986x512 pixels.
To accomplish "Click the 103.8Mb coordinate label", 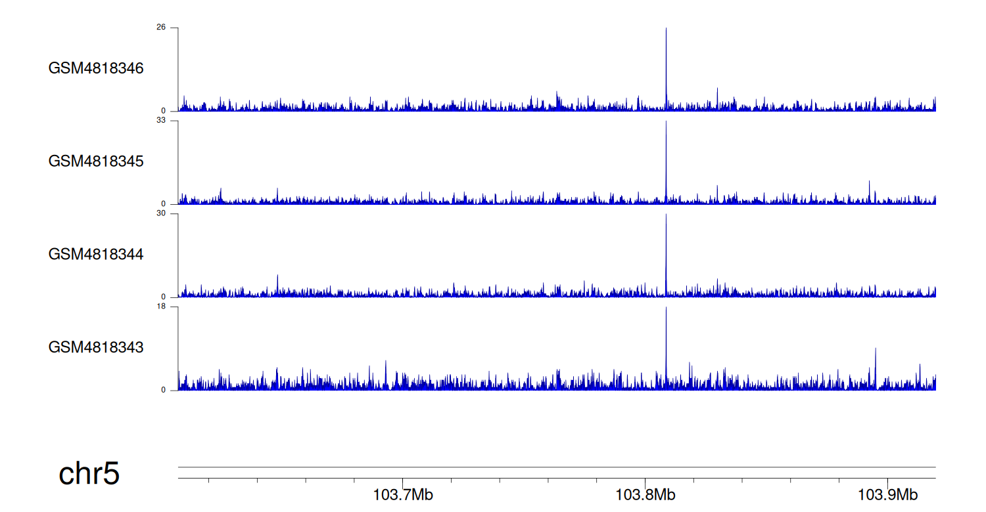I will coord(646,495).
